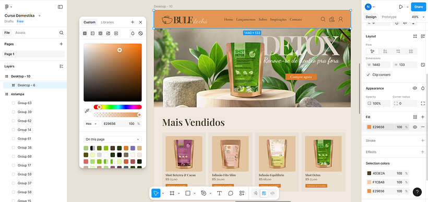This screenshot has width=428, height=202.
Task: Choose pattern fill type in color picker
Action: pyautogui.click(x=100, y=33)
